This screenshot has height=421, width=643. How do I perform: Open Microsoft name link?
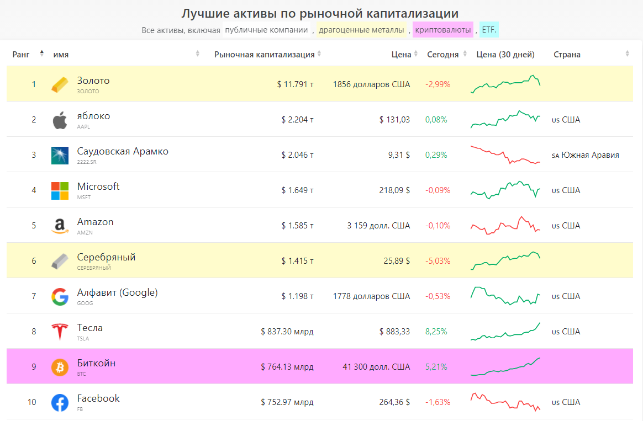click(x=98, y=186)
